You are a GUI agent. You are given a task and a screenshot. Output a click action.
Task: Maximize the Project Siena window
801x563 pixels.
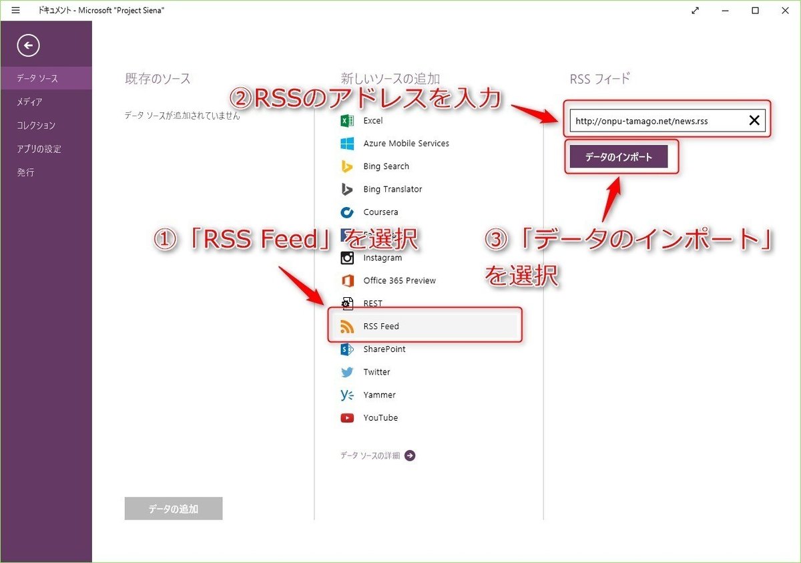click(755, 10)
